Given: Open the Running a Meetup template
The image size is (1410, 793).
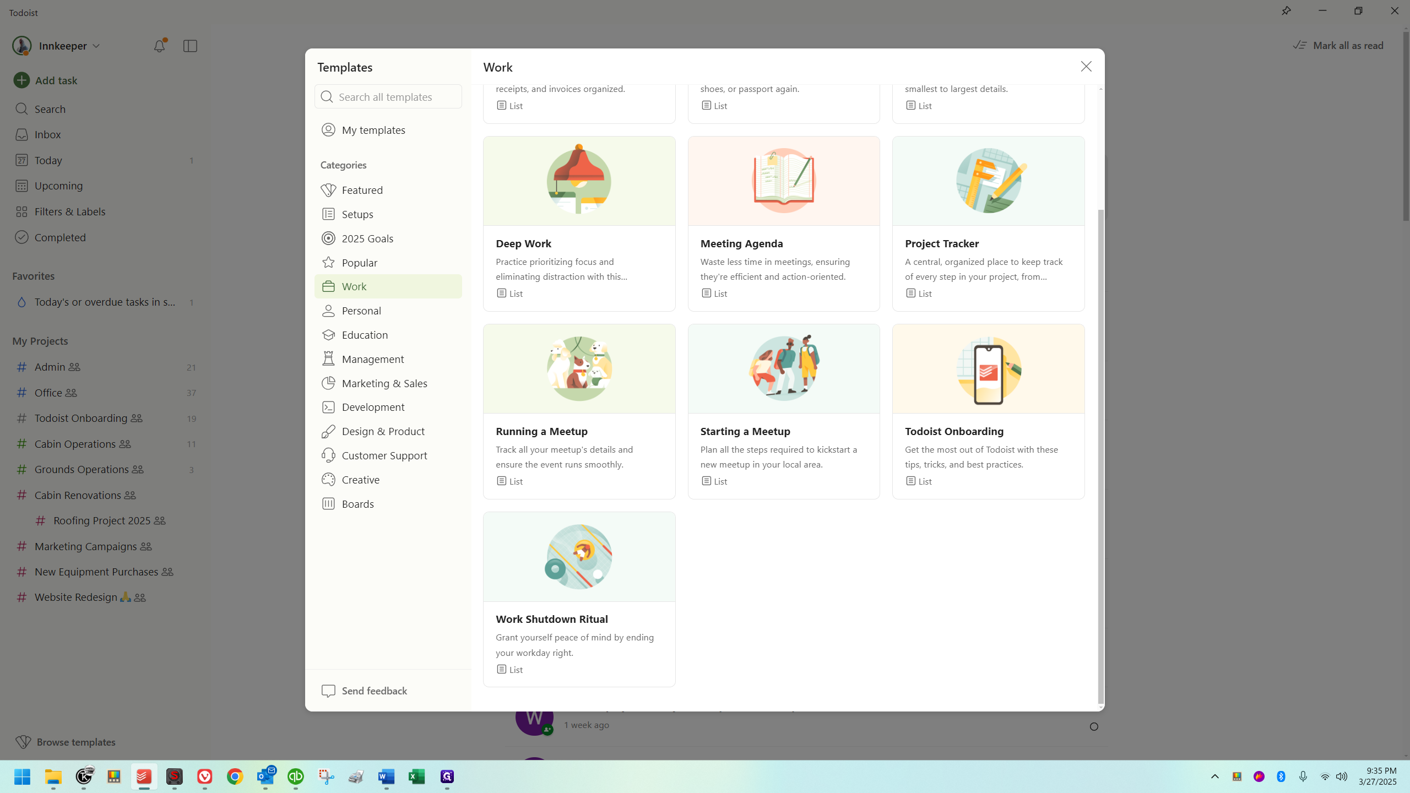Looking at the screenshot, I should [579, 411].
